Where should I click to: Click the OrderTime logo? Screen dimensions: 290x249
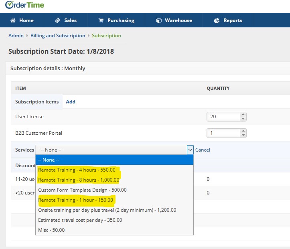coord(24,5)
